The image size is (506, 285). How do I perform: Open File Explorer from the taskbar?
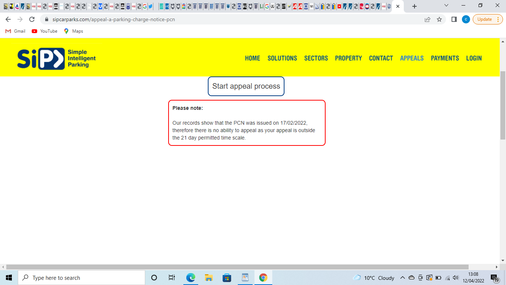tap(209, 278)
